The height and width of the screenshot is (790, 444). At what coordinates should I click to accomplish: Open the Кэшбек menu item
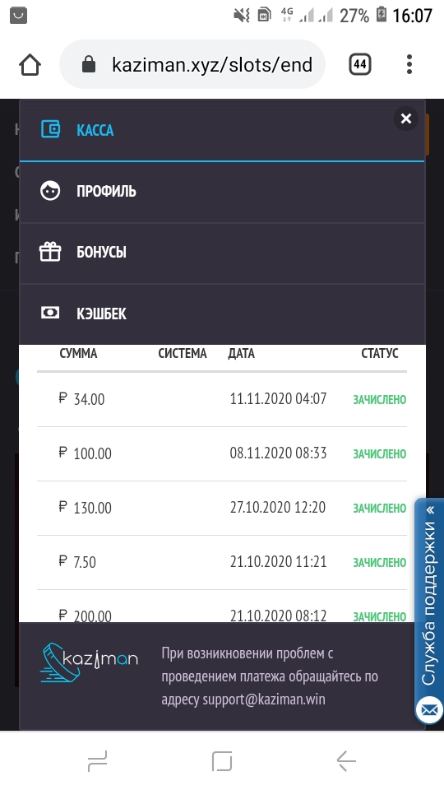[222, 314]
